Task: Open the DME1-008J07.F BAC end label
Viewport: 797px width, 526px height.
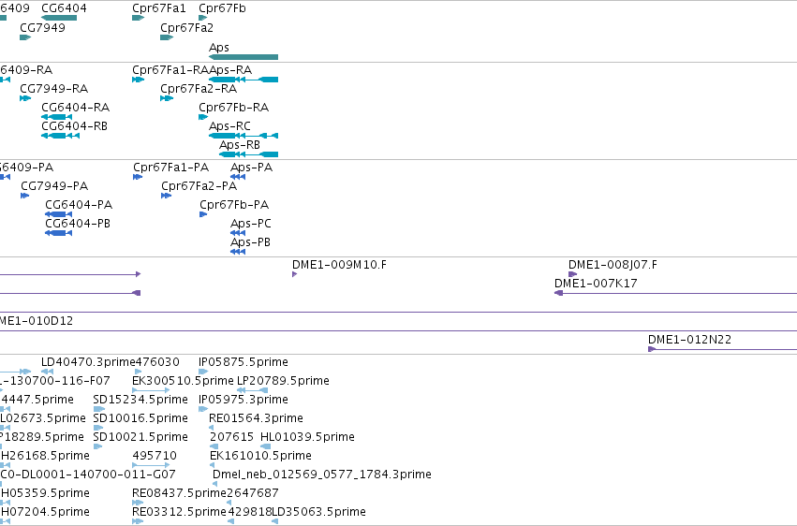Action: 613,265
